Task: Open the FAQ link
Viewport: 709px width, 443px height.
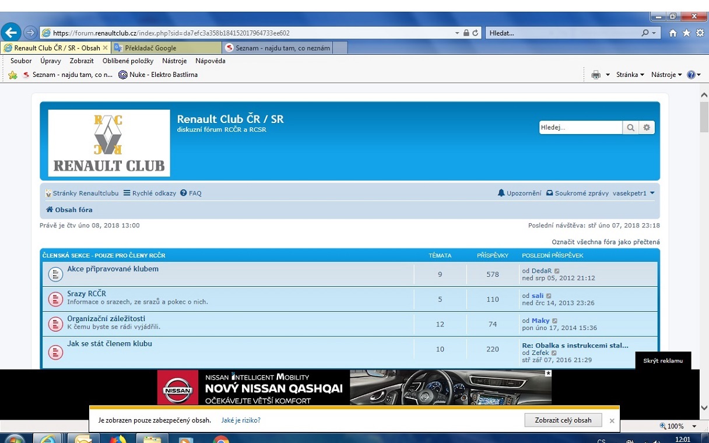Action: [191, 193]
